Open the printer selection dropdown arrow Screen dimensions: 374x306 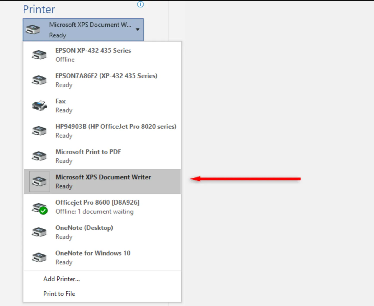point(138,30)
